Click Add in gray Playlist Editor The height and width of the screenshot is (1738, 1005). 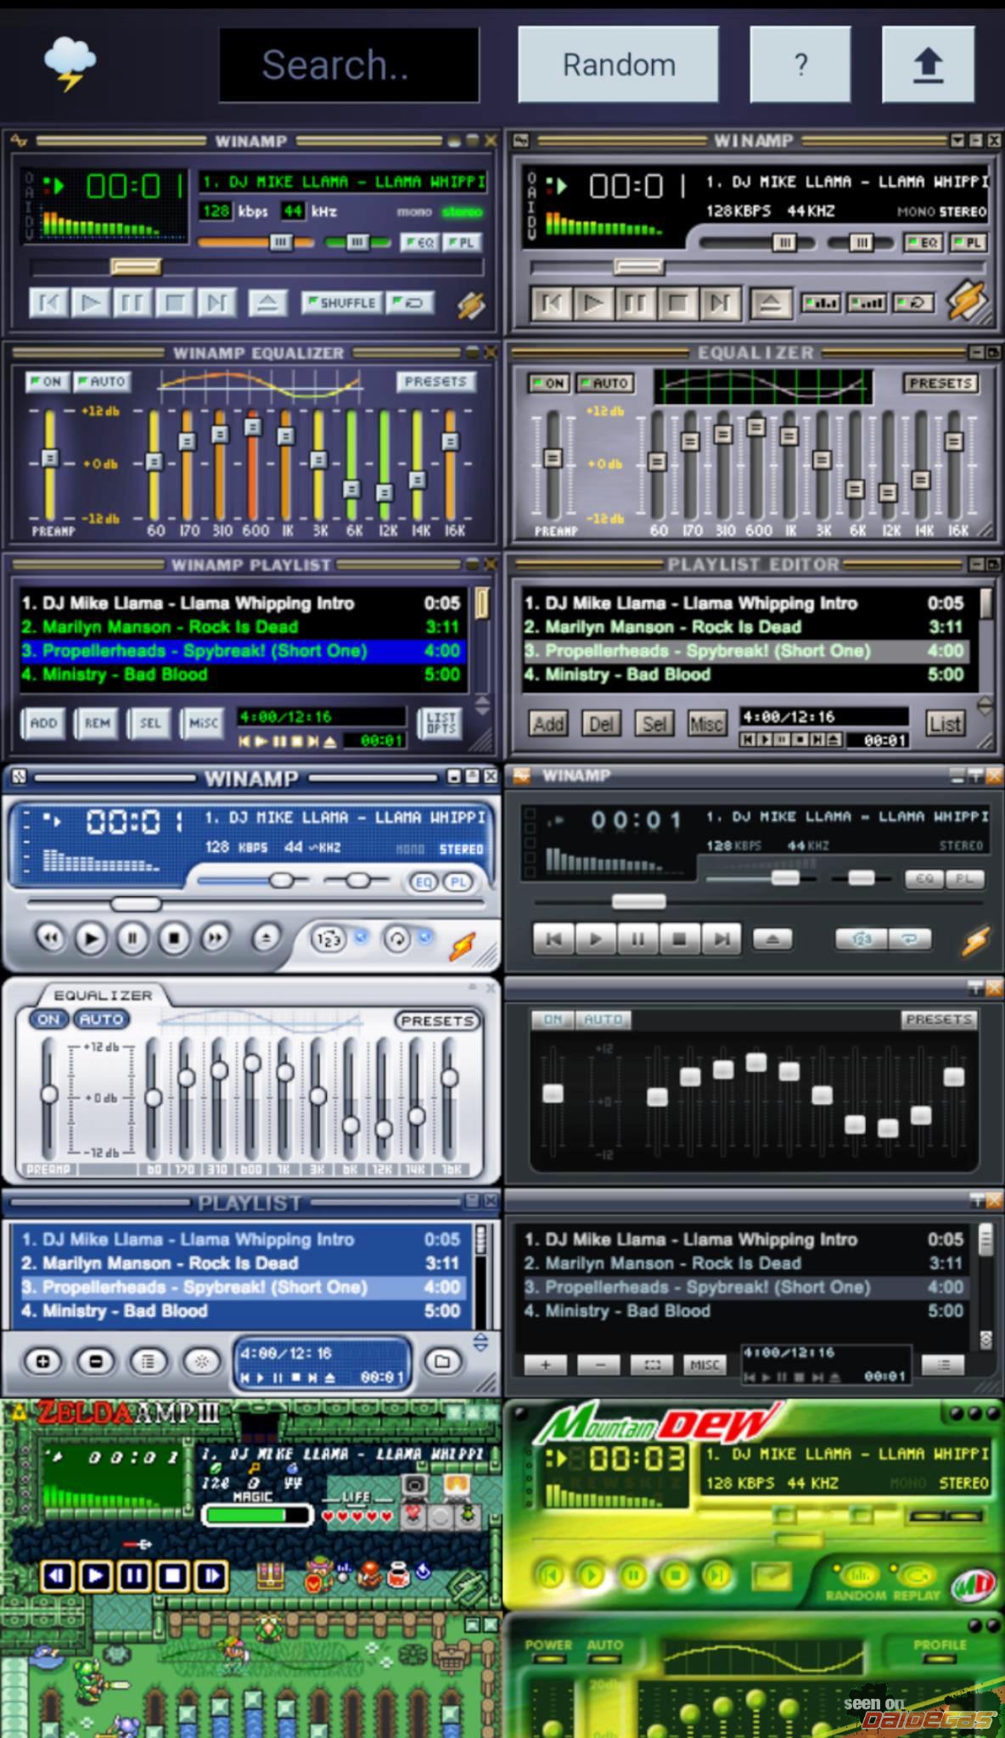coord(548,724)
